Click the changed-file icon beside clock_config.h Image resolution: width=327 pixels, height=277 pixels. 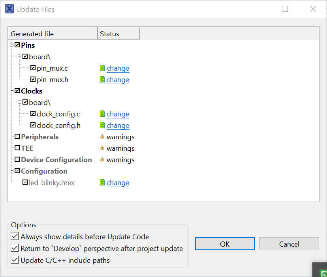click(x=102, y=125)
